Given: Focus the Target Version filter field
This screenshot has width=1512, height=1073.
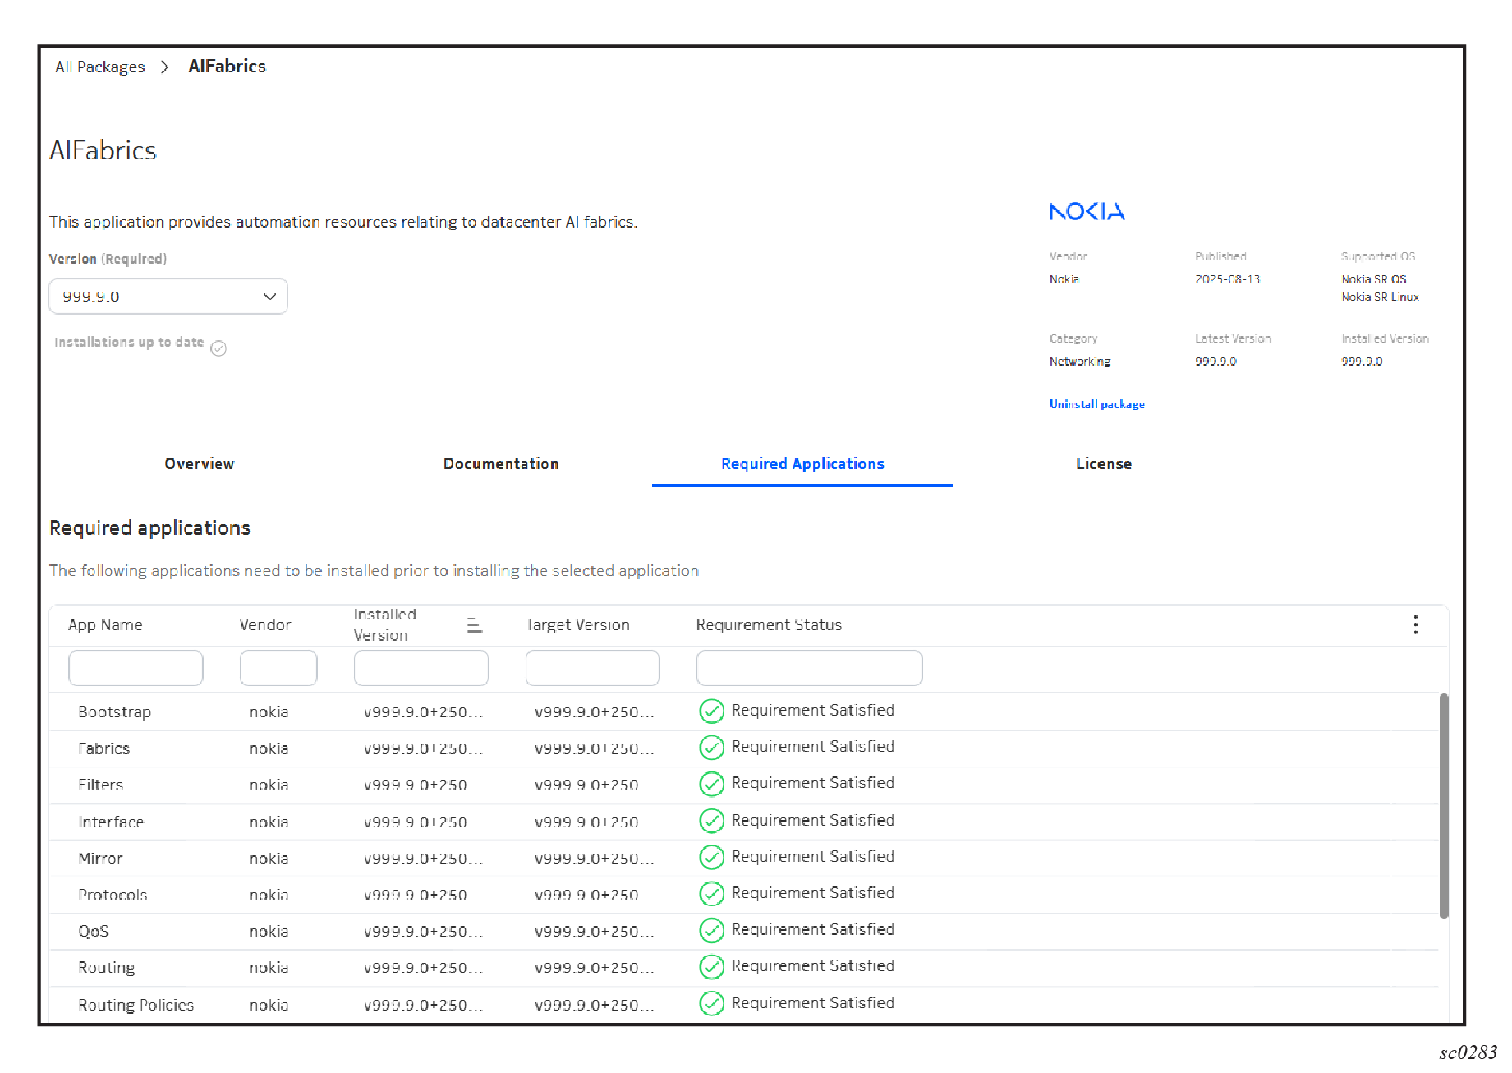Looking at the screenshot, I should [593, 668].
